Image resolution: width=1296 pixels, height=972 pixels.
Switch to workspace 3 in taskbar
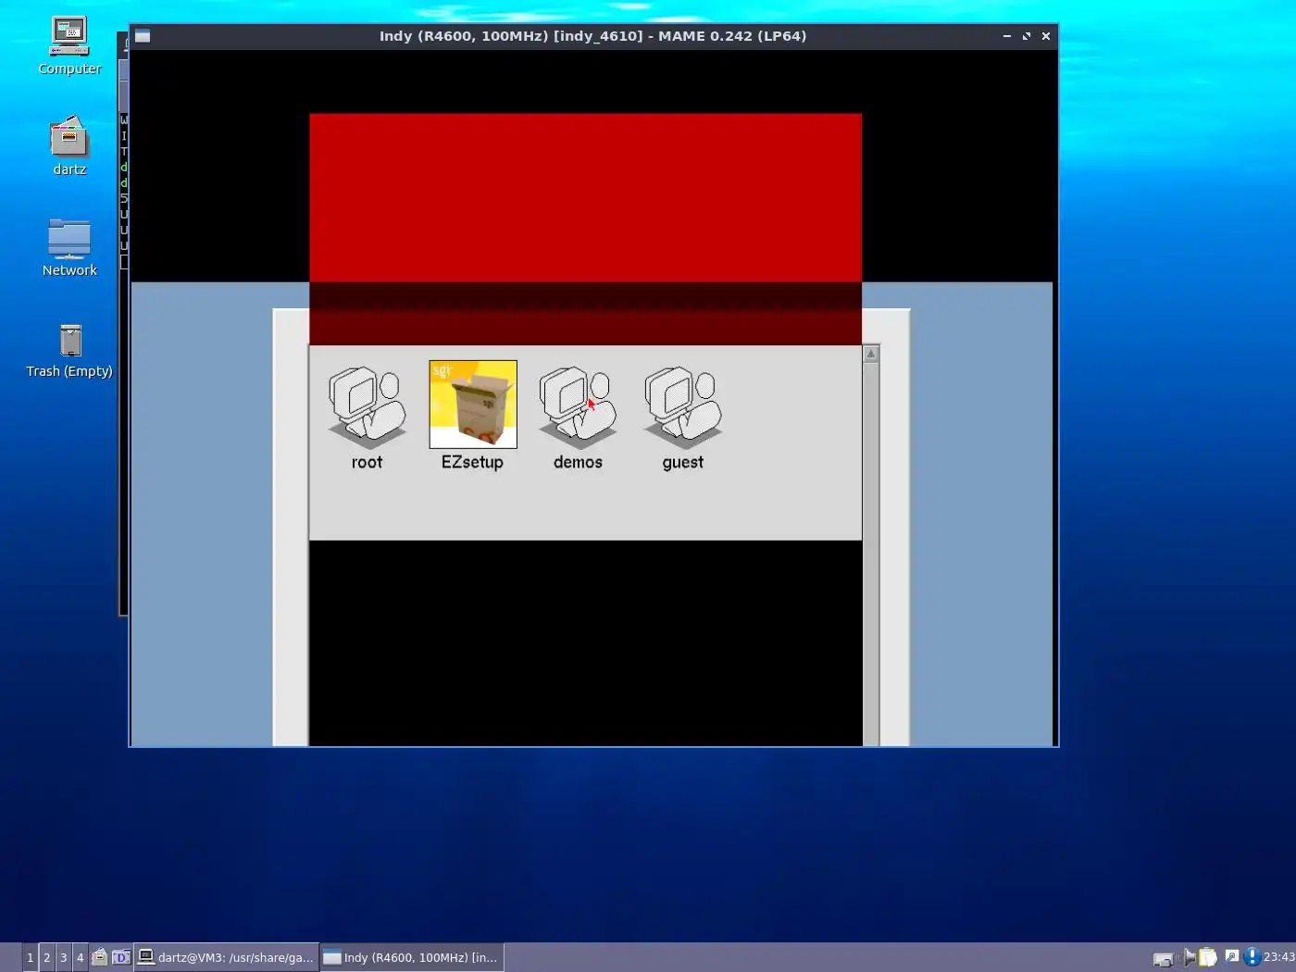coord(63,957)
